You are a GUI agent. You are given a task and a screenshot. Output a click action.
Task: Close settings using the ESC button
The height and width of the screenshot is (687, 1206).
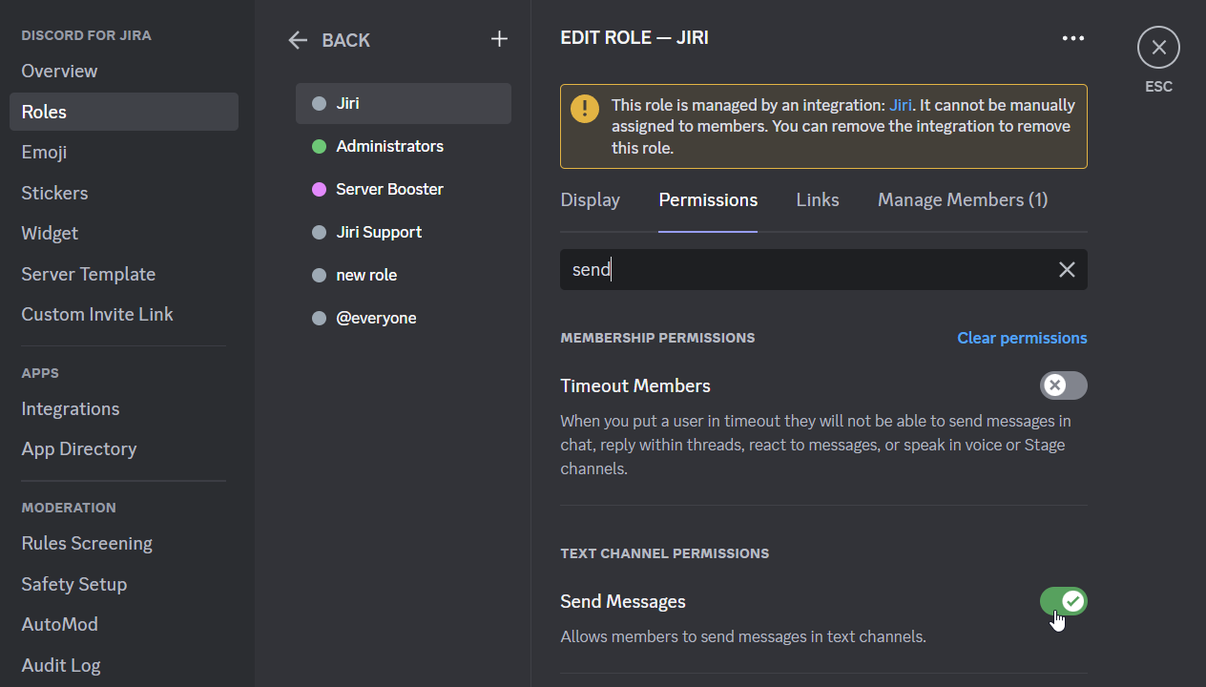[1158, 47]
